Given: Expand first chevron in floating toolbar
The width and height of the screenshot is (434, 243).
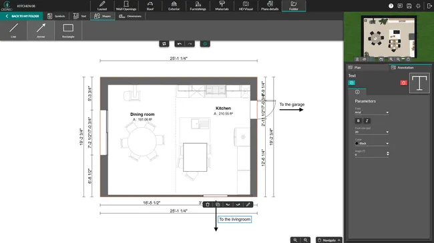Looking at the screenshot, I should [228, 204].
